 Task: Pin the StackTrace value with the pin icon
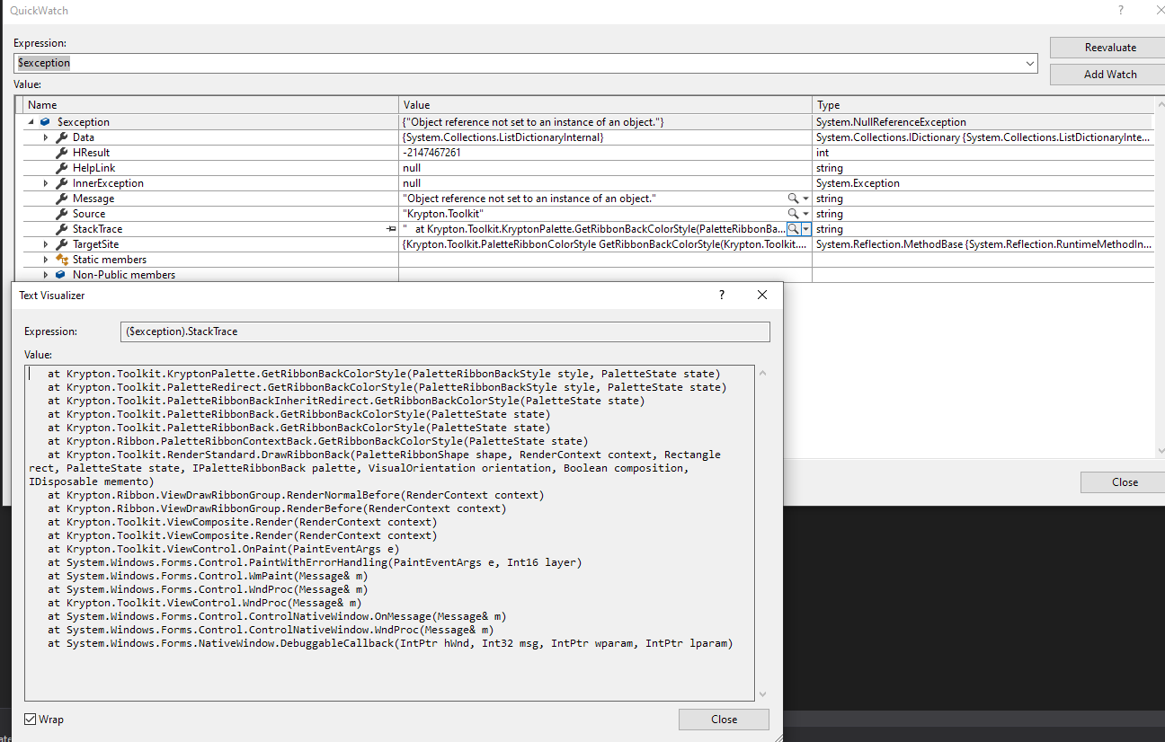390,228
